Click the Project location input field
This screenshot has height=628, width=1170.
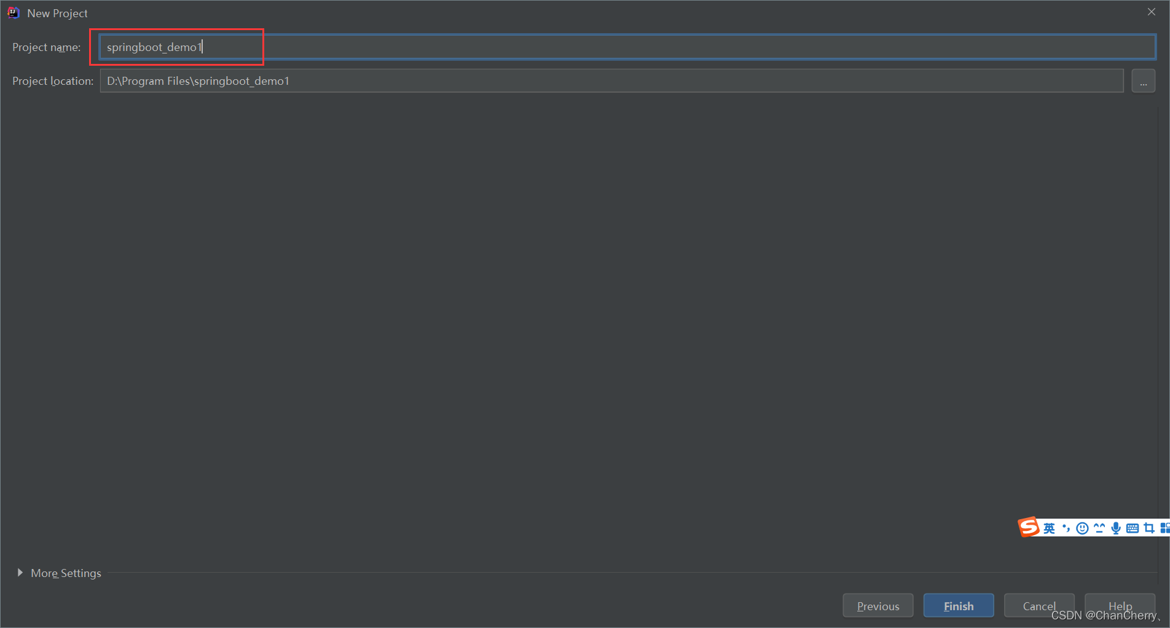click(x=611, y=81)
